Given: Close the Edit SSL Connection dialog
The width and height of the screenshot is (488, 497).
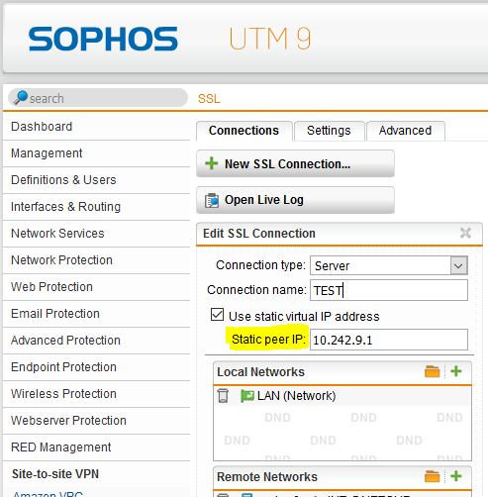Looking at the screenshot, I should (465, 233).
